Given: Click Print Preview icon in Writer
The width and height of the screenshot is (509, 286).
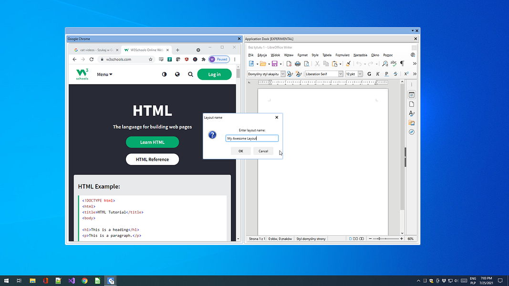Looking at the screenshot, I should tap(306, 63).
